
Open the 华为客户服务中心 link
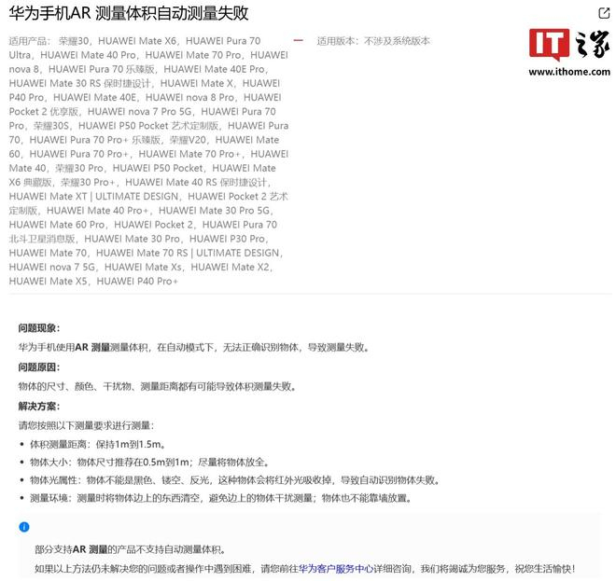336,568
